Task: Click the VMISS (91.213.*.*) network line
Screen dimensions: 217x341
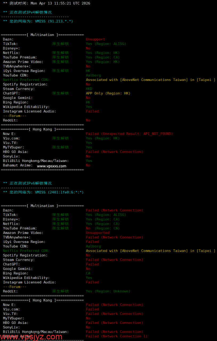Action: click(38, 21)
